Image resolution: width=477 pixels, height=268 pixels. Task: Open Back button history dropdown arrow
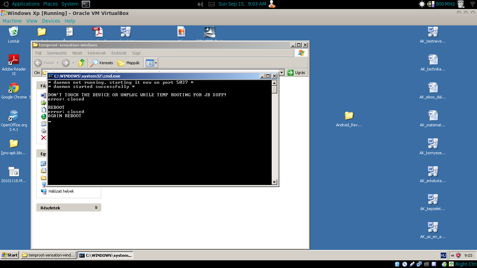click(x=58, y=63)
